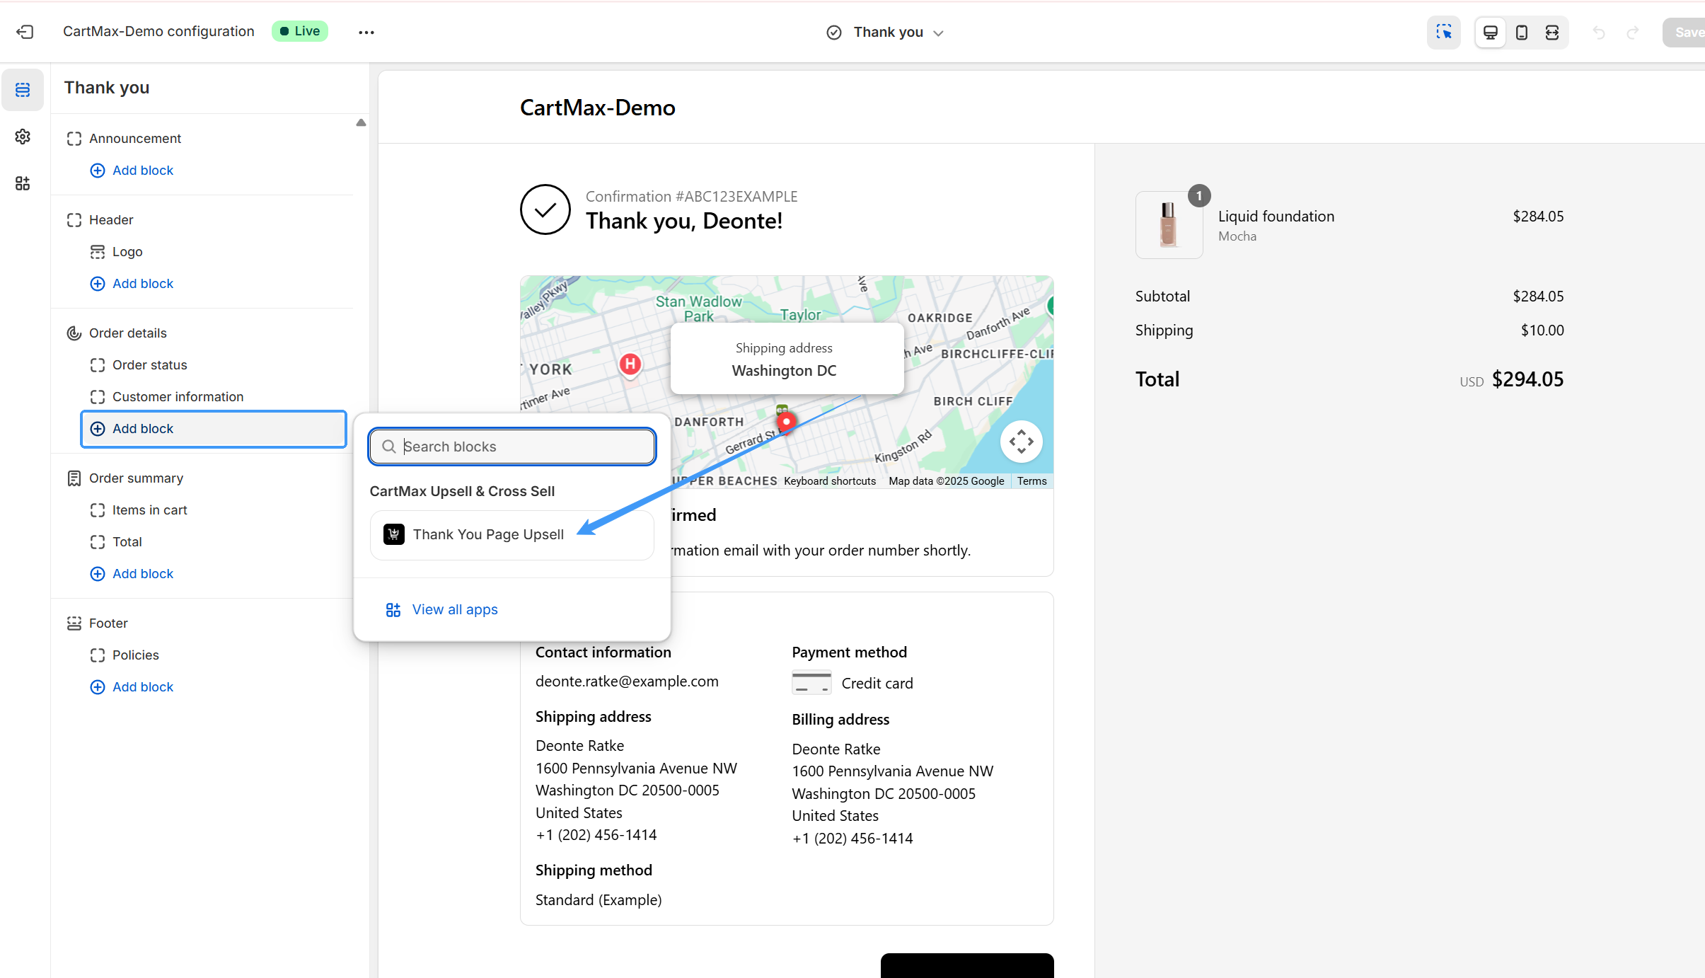Click the Liquid foundation product thumbnail
The image size is (1705, 978).
(x=1168, y=224)
